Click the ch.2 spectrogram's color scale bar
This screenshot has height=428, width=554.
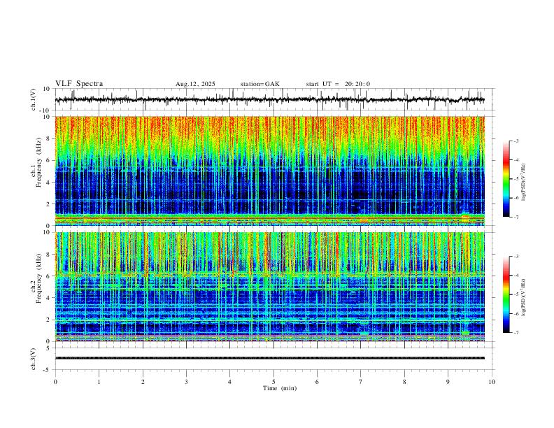[x=506, y=294]
